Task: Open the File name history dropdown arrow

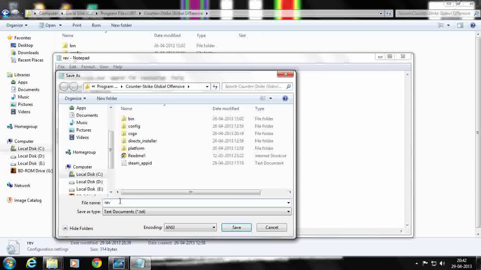Action: click(x=289, y=203)
